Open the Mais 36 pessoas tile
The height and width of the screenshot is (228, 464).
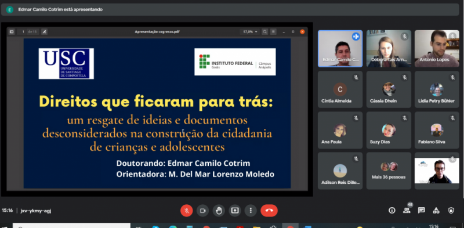[389, 171]
